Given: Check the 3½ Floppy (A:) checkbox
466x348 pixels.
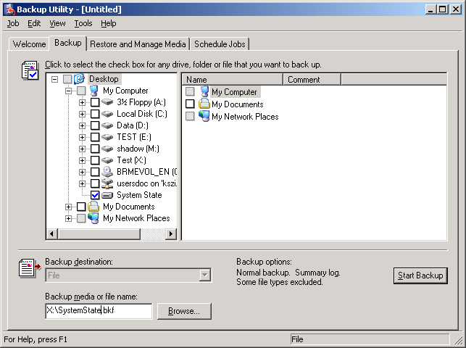Looking at the screenshot, I should pos(95,102).
